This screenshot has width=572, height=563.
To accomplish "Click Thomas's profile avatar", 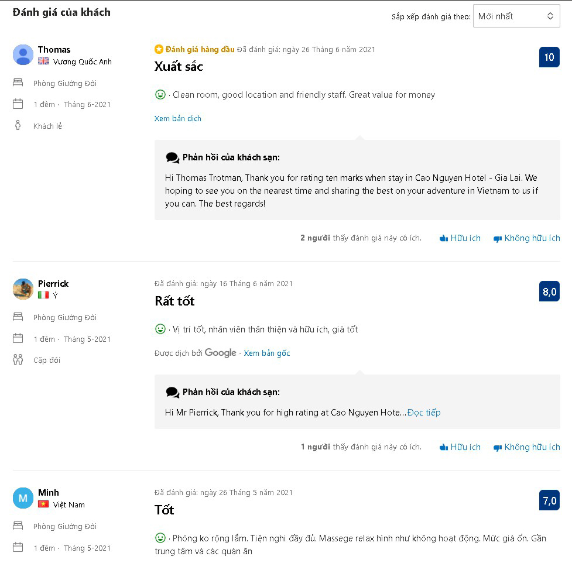I will 23,54.
